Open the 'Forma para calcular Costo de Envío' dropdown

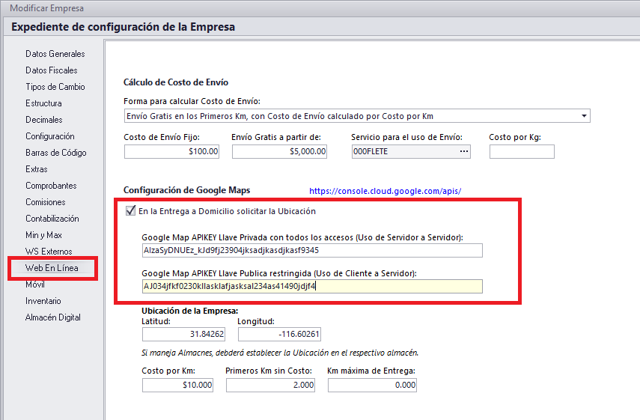click(x=583, y=116)
